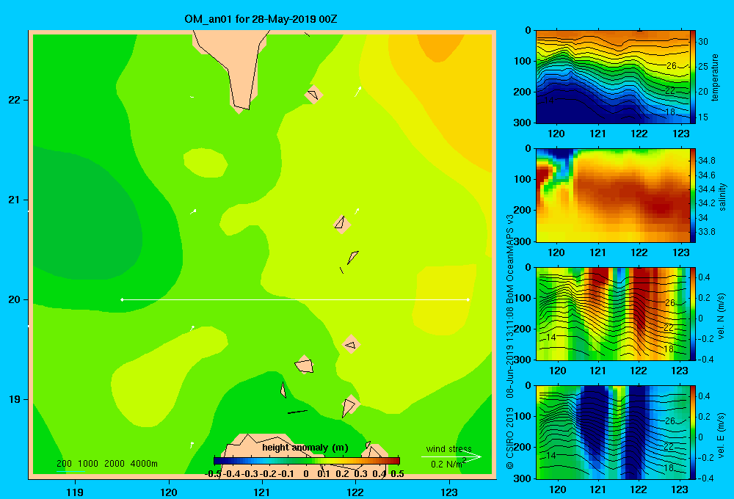Click the large landmass at map top
Image resolution: width=734 pixels, height=499 pixels.
coord(232,65)
